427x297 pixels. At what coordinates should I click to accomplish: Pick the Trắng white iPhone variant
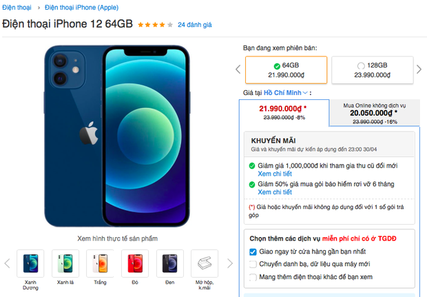100,263
